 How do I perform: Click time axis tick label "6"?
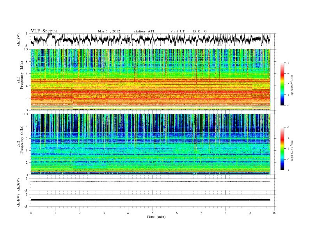(177, 213)
